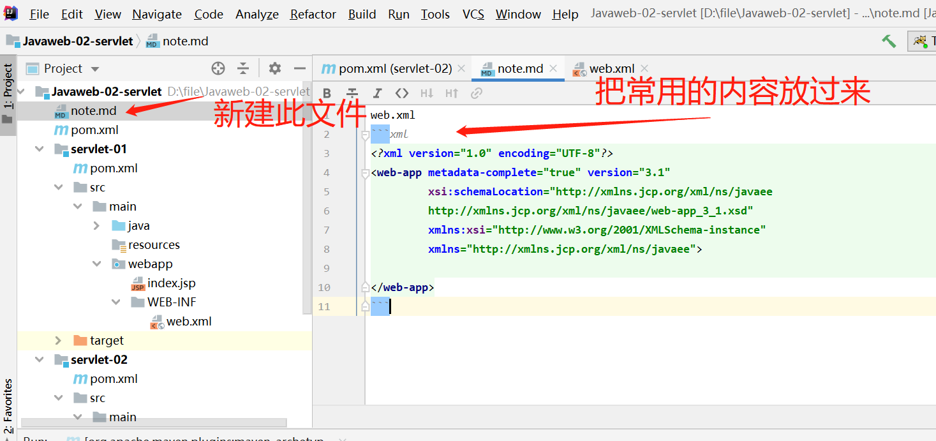Collapse the servlet-02 module
Viewport: 936px width, 441px height.
click(x=40, y=359)
